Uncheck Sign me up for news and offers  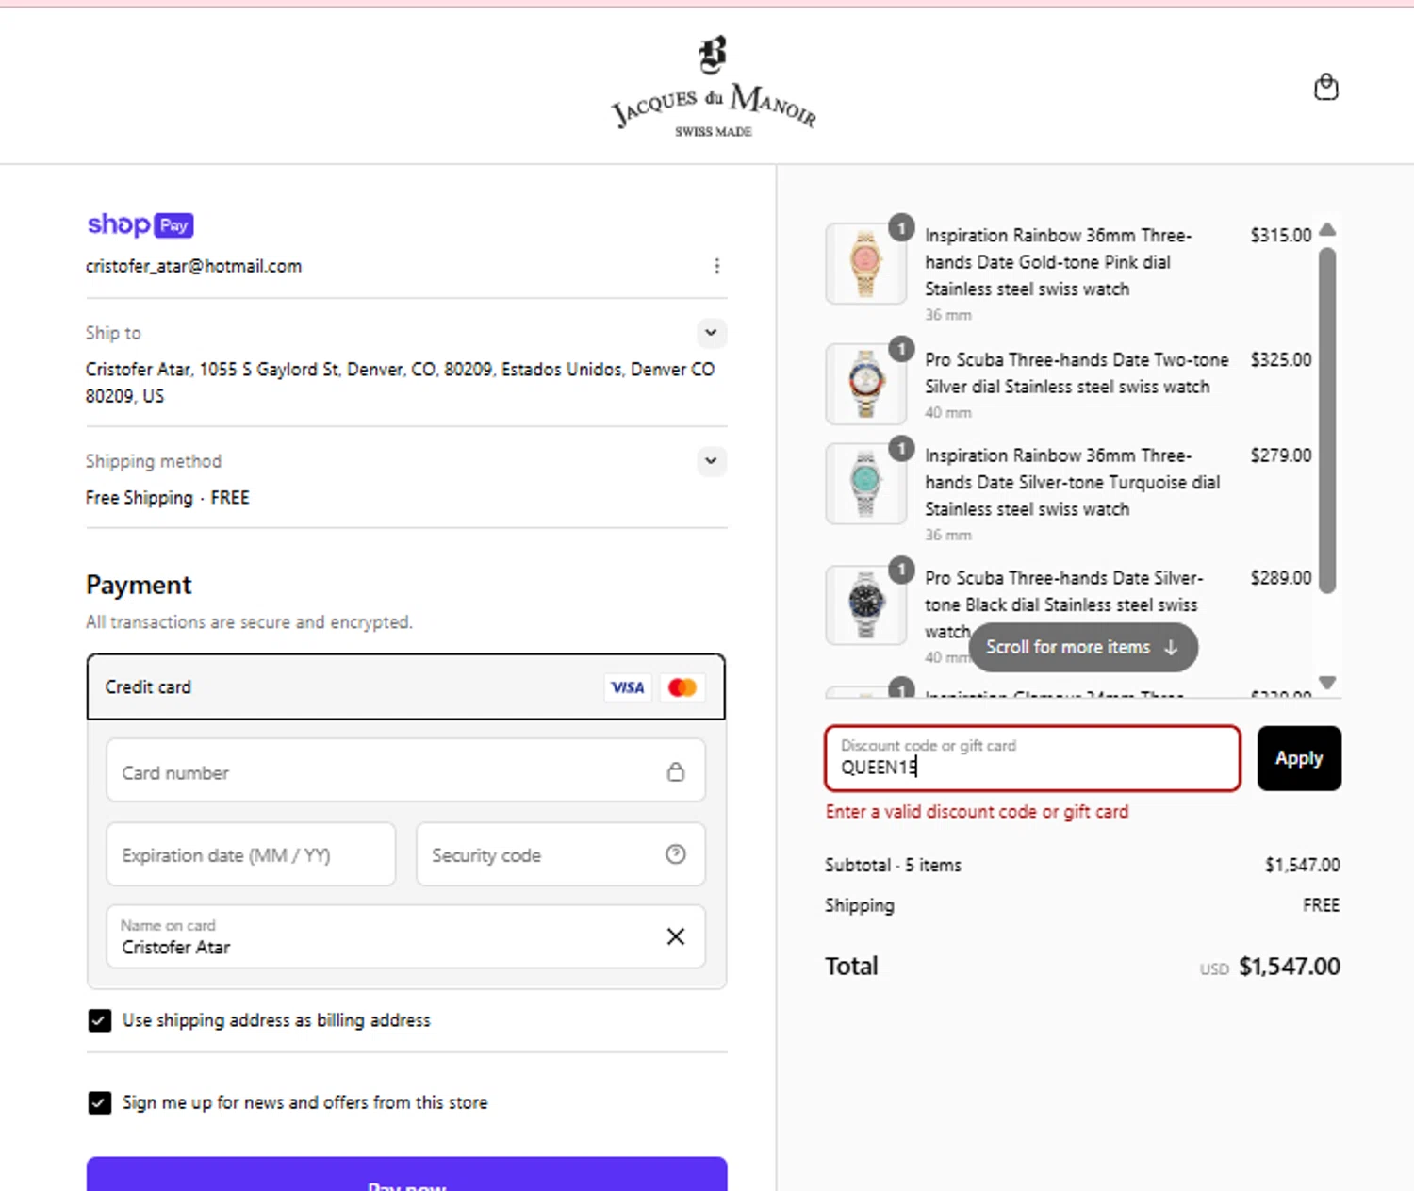pyautogui.click(x=99, y=1102)
